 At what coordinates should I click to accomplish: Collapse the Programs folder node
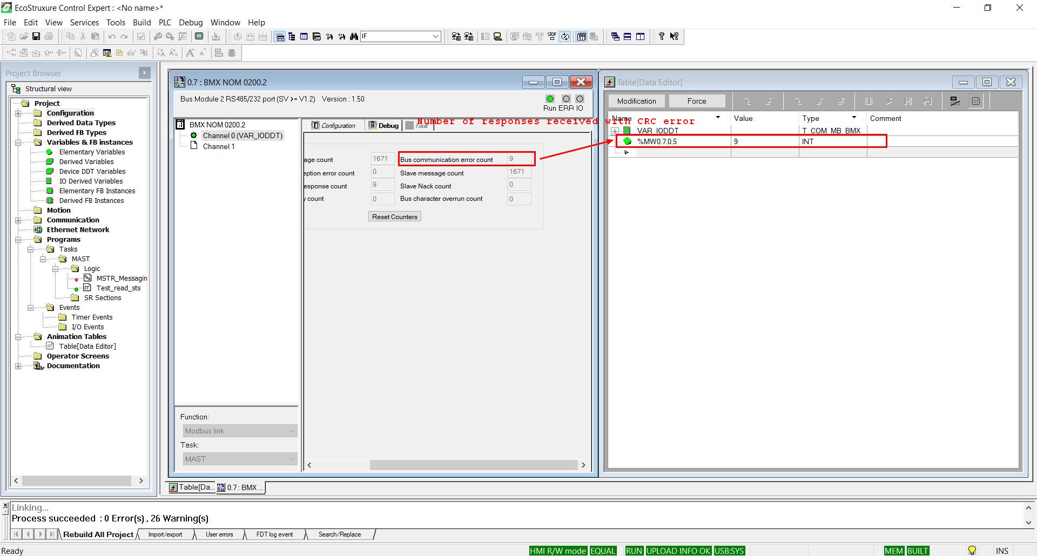coord(18,240)
